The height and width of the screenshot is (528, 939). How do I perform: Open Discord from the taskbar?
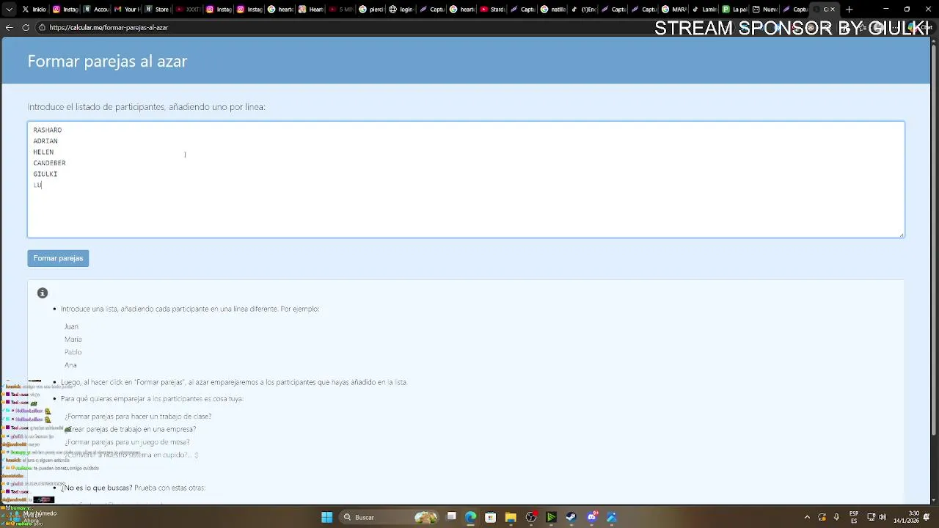click(591, 517)
